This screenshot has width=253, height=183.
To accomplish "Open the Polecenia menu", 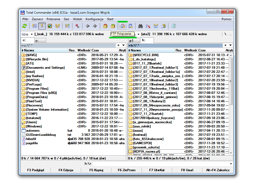I will [53, 19].
